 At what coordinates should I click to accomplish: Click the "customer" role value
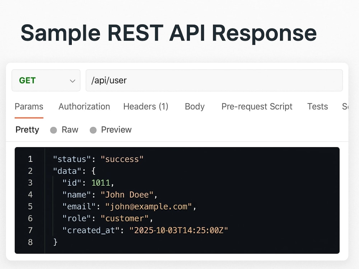click(x=125, y=218)
